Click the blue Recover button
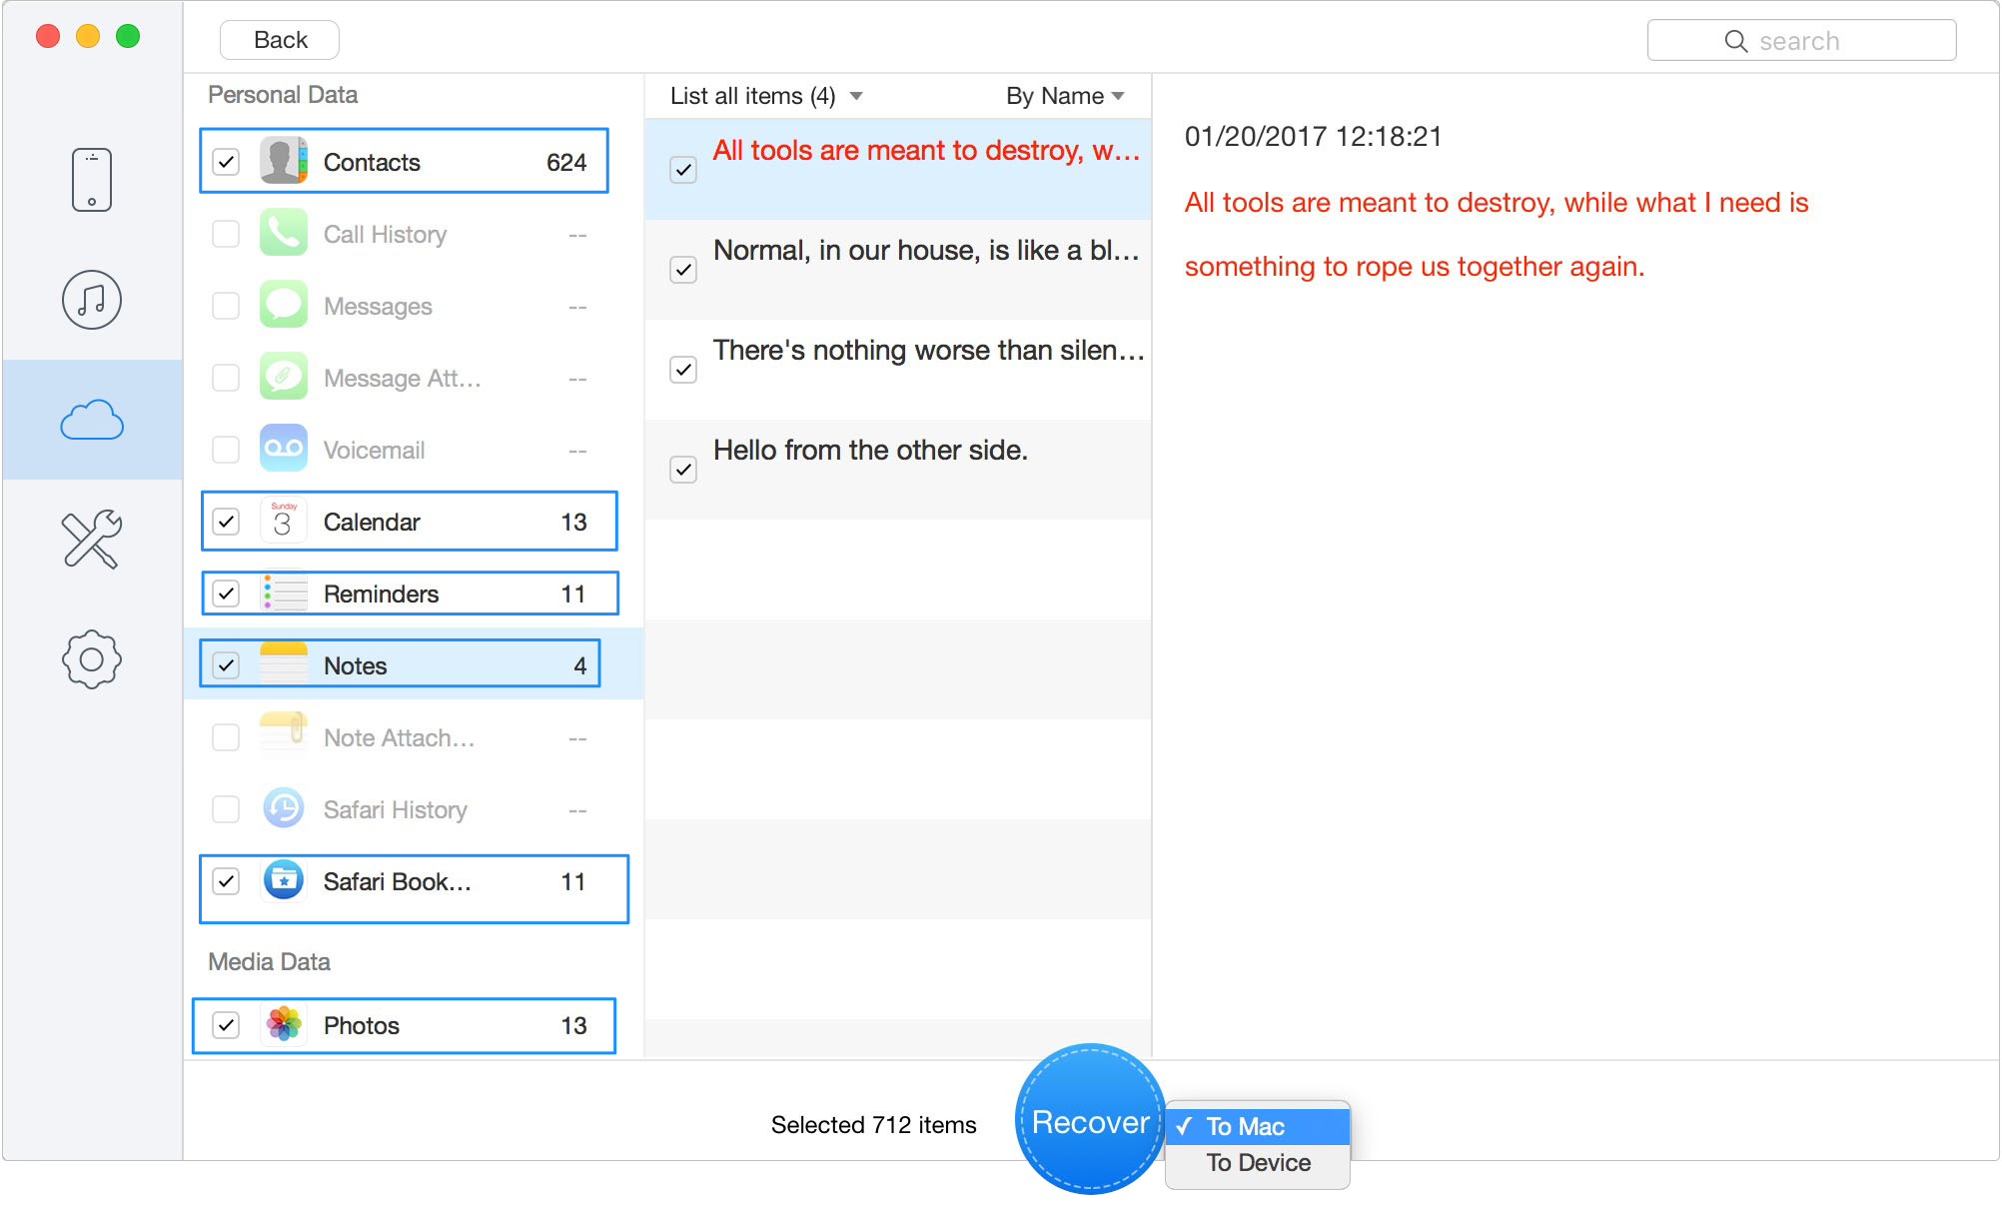Viewport: 2002px width, 1211px height. point(1090,1121)
